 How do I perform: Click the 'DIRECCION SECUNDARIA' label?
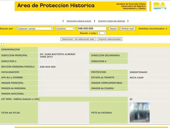pyautogui.click(x=105, y=55)
